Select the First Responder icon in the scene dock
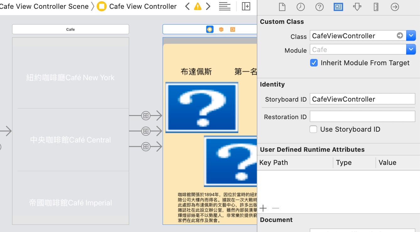The height and width of the screenshot is (232, 420). click(221, 29)
